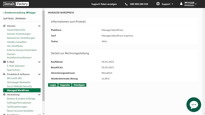205x115 pixels.
Task: Click the E-Mail section heading
Action: [x=11, y=62]
